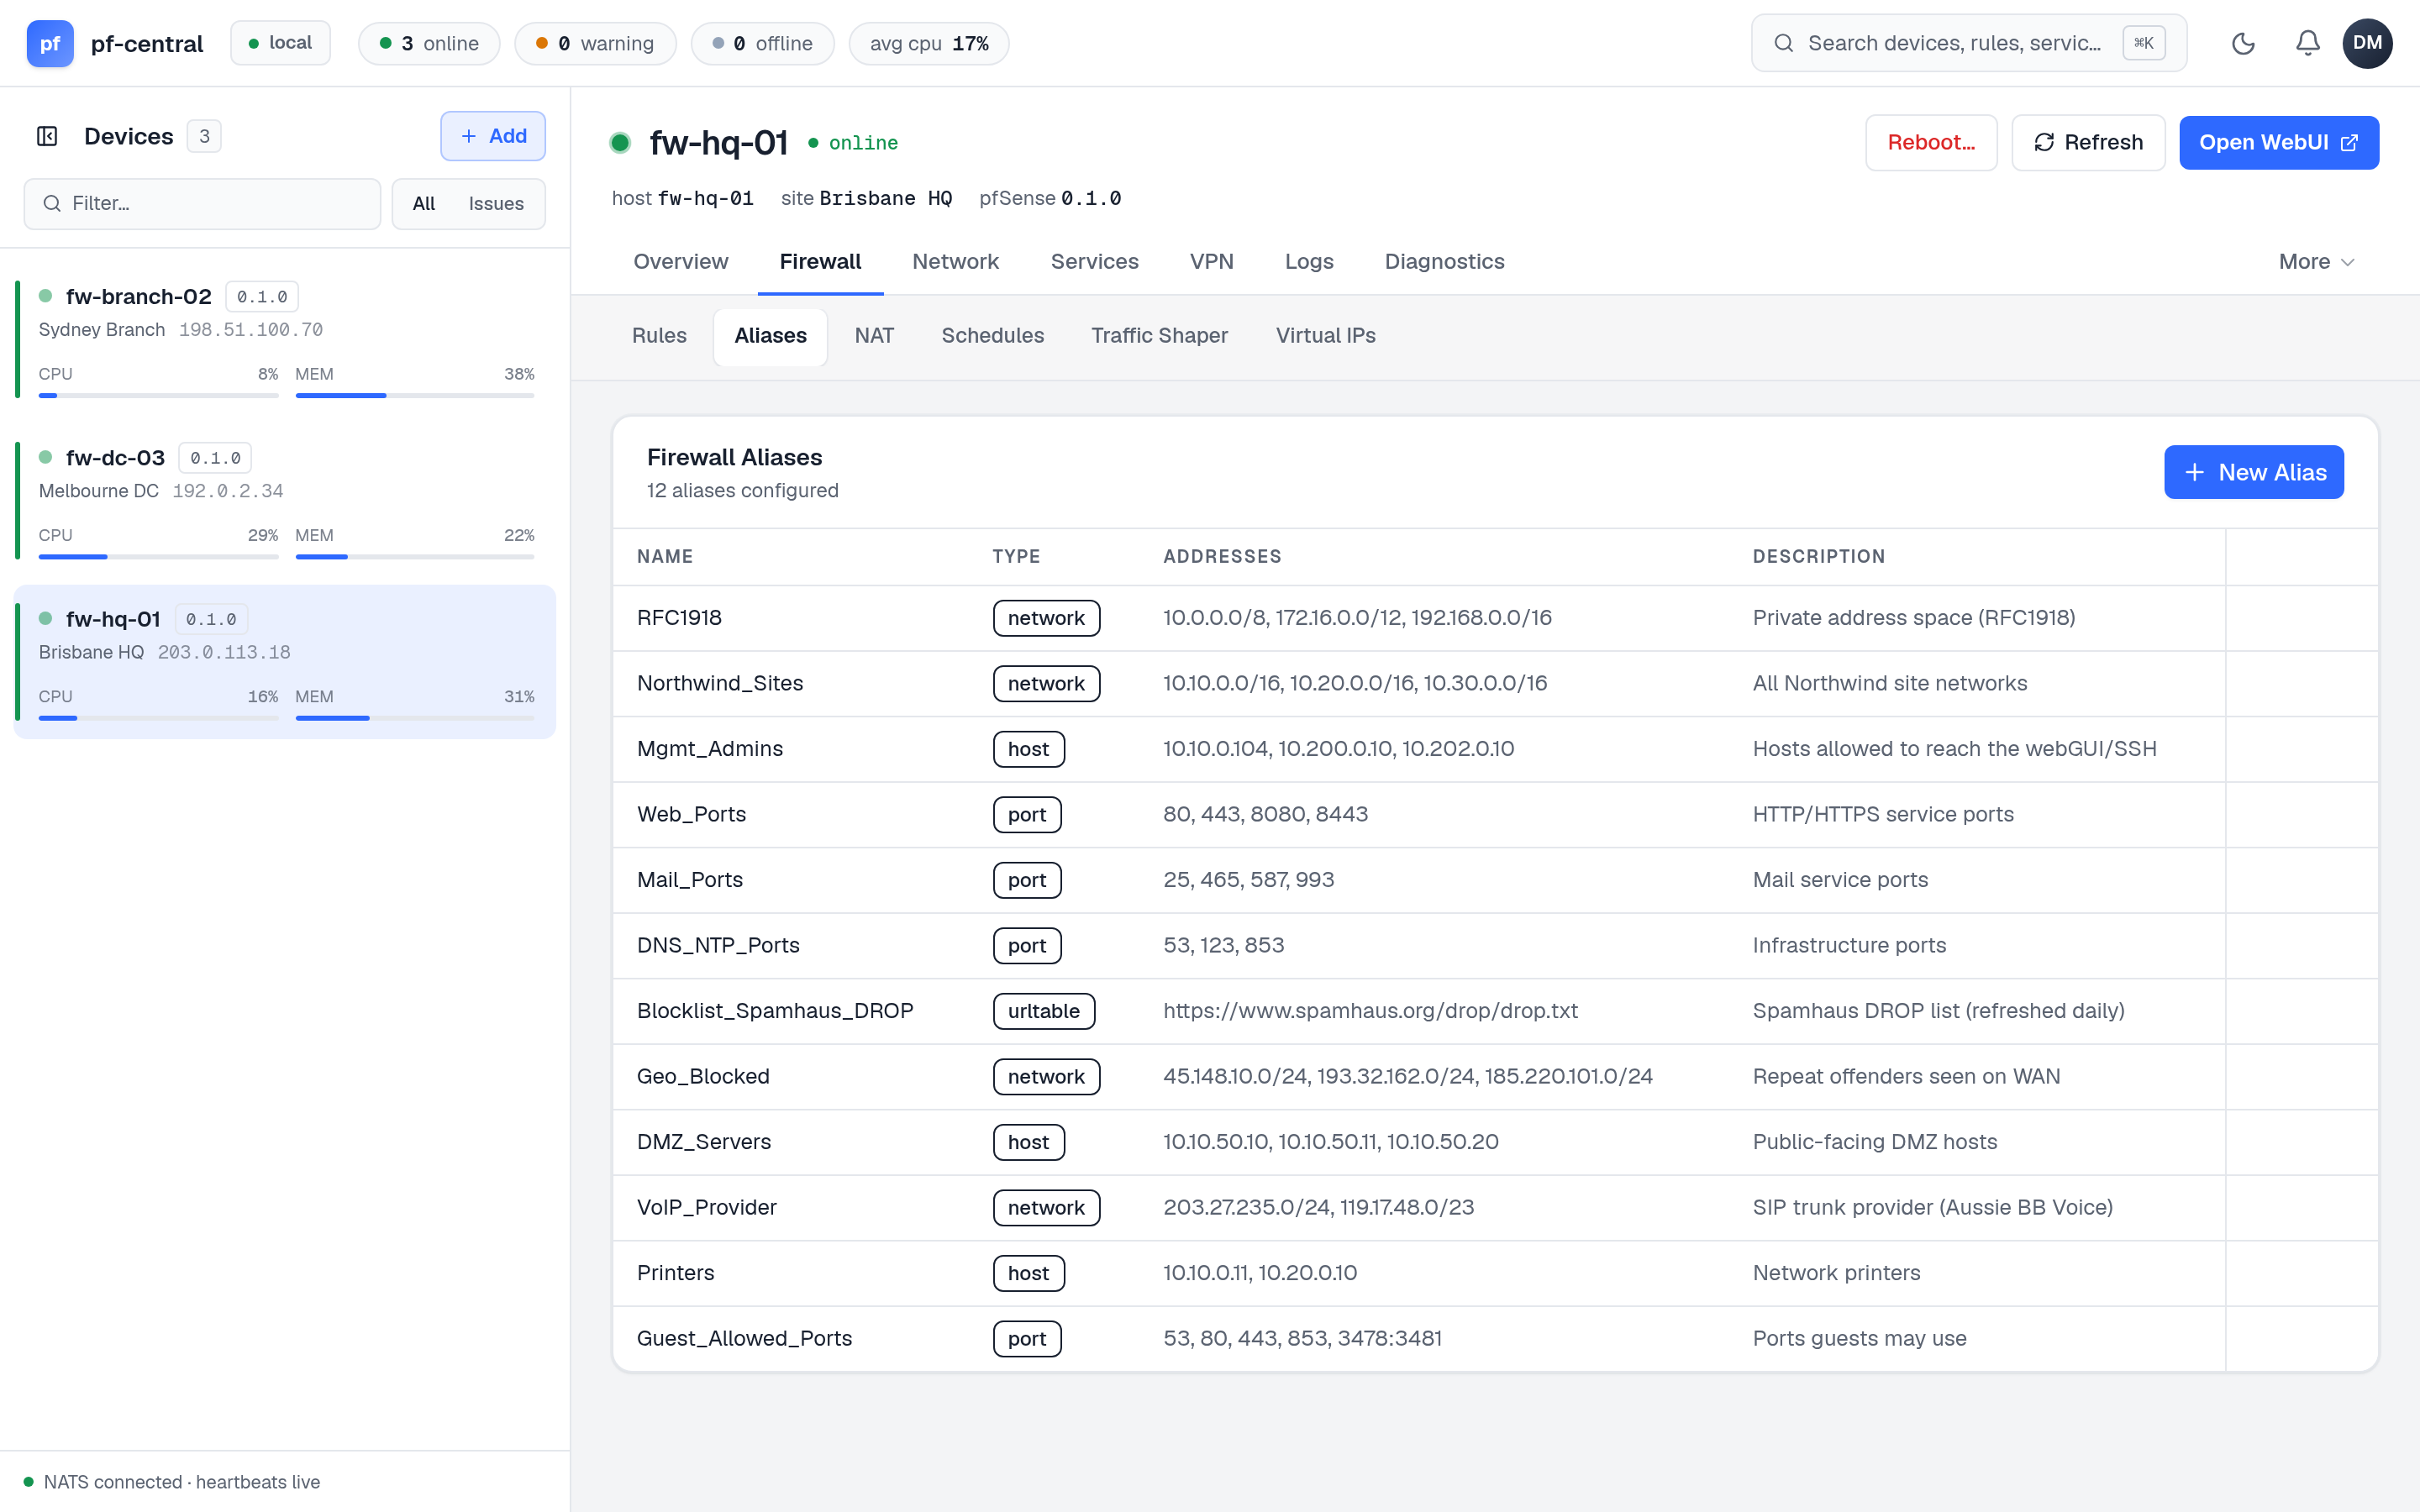Viewport: 2420px width, 1512px height.
Task: Select the fw-branch-02 device card
Action: (285, 339)
